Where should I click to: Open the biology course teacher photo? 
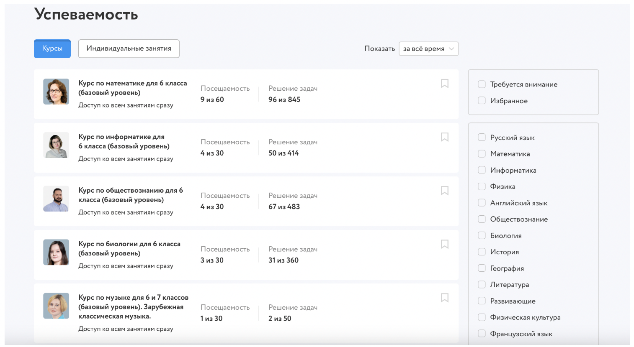[x=56, y=252]
